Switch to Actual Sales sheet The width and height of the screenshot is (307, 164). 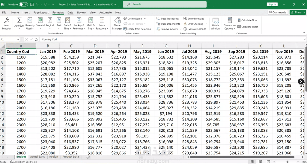37,157
